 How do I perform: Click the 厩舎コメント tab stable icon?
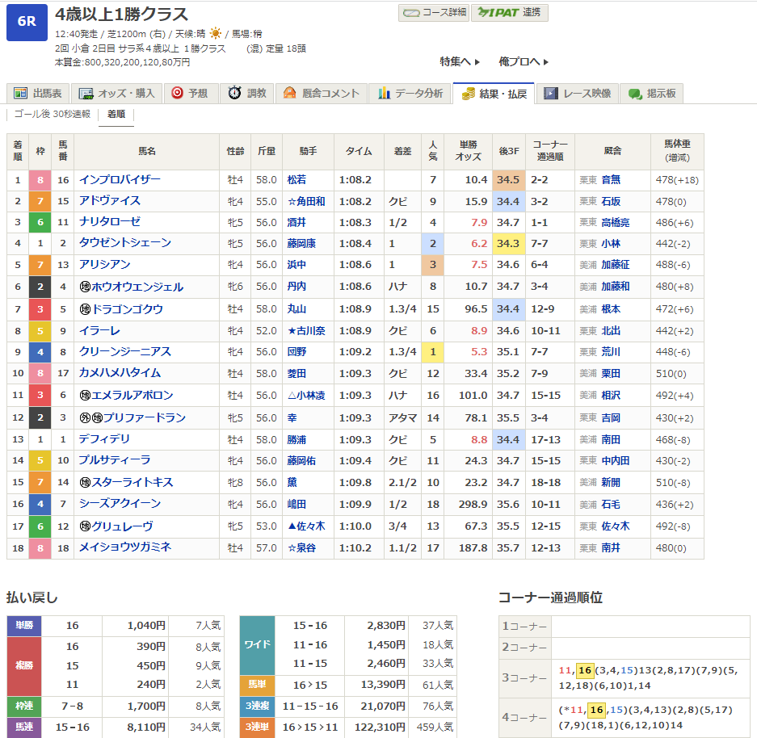point(289,94)
